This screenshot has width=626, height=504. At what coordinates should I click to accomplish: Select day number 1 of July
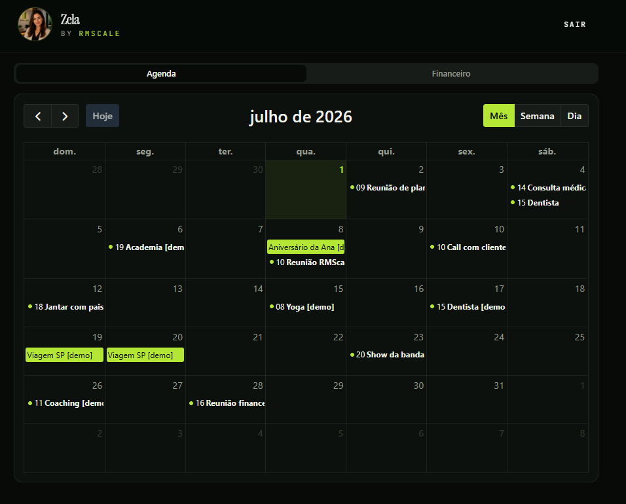[x=341, y=170]
